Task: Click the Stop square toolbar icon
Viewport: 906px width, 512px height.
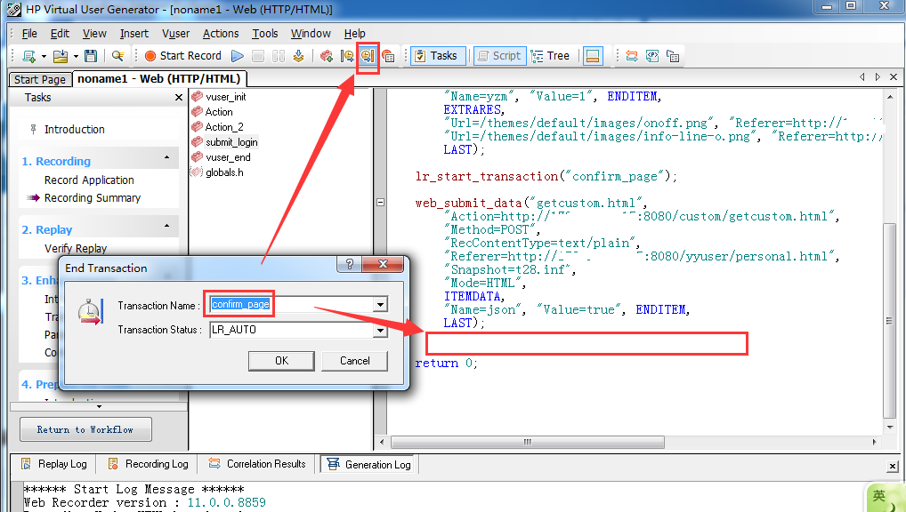Action: click(258, 56)
